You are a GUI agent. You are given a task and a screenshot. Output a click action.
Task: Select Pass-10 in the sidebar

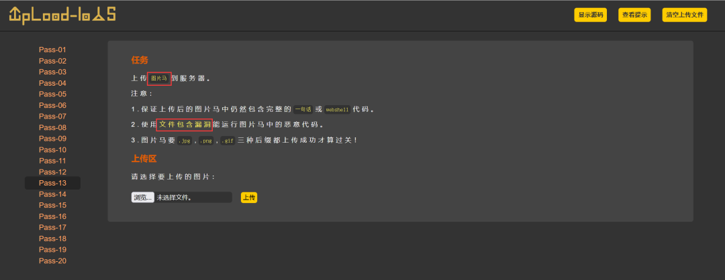click(52, 150)
